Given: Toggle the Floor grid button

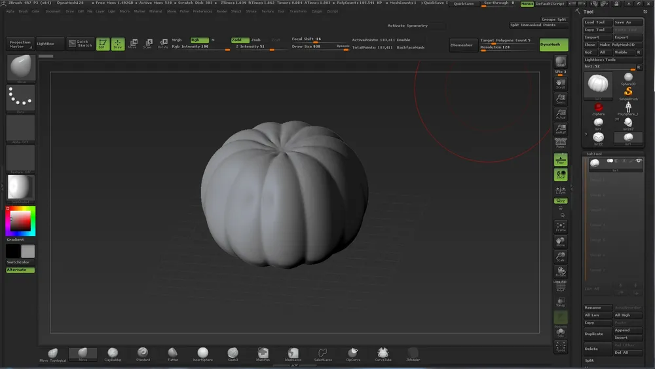Looking at the screenshot, I should coord(561,159).
